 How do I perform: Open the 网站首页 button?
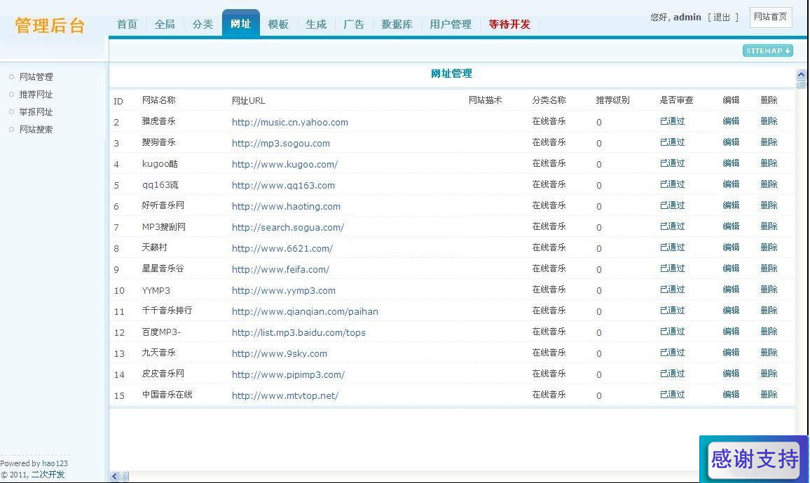pos(770,17)
